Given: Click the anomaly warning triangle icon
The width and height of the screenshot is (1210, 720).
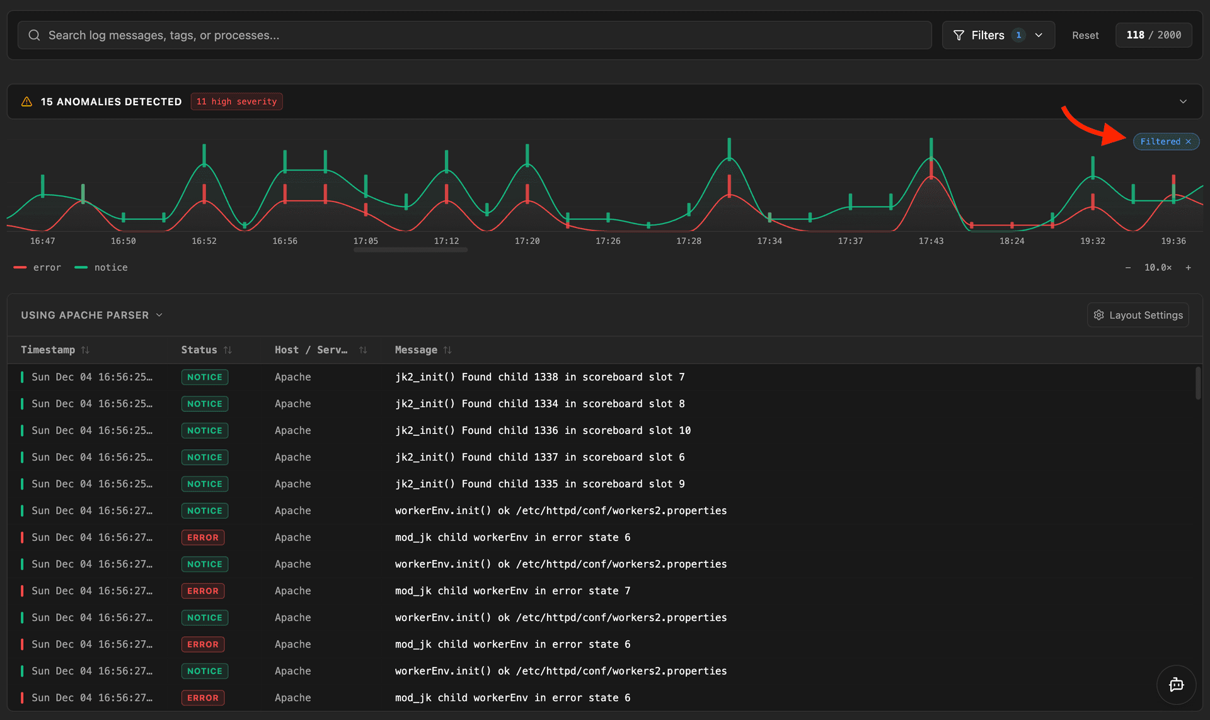Looking at the screenshot, I should [26, 101].
